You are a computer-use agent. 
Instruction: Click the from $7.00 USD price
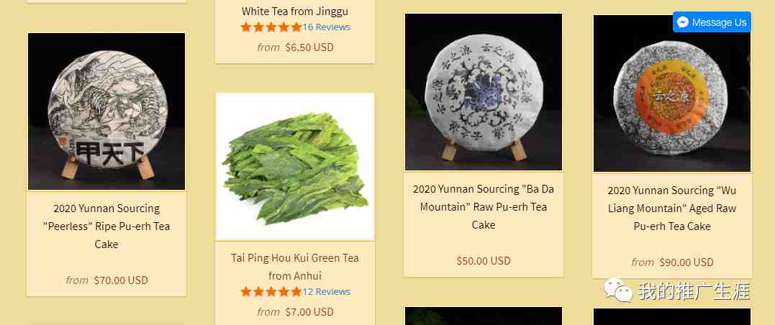[x=295, y=311]
